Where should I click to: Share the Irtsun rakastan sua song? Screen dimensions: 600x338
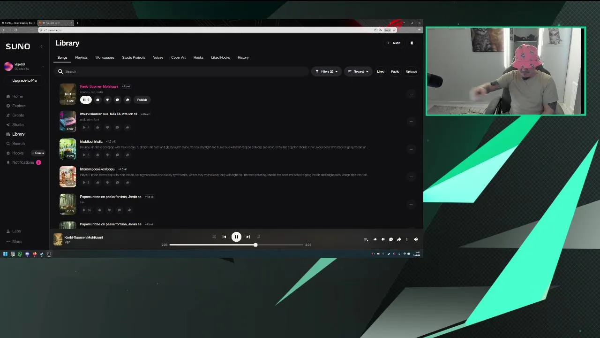127,127
